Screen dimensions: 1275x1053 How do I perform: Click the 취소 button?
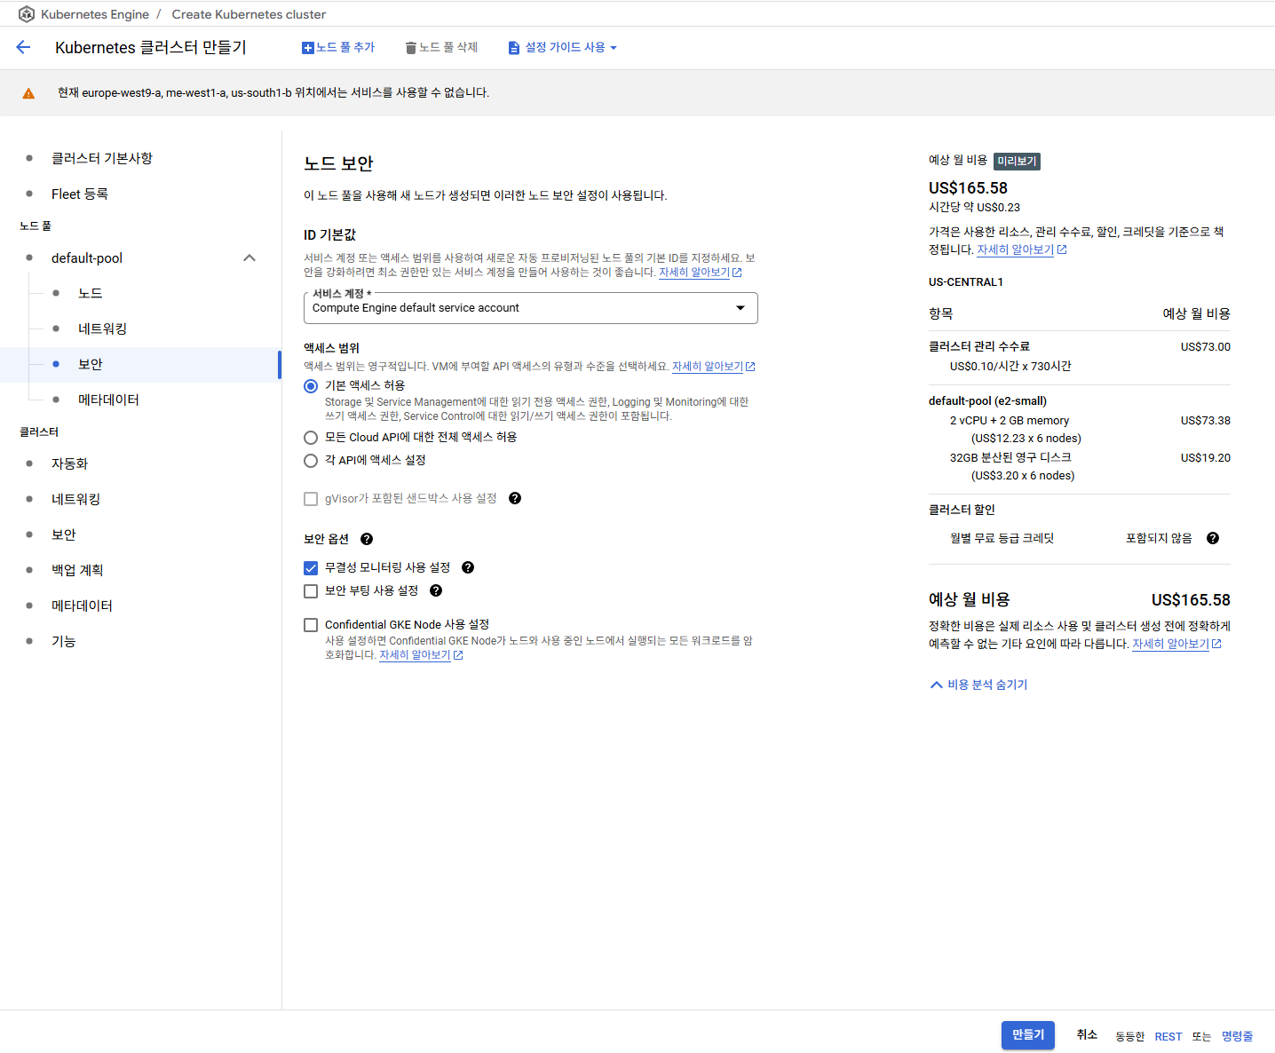[x=1088, y=1035]
